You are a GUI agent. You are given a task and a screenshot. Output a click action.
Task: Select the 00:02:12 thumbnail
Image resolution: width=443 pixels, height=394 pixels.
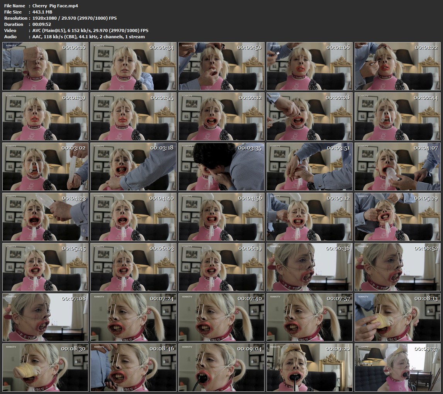click(221, 116)
